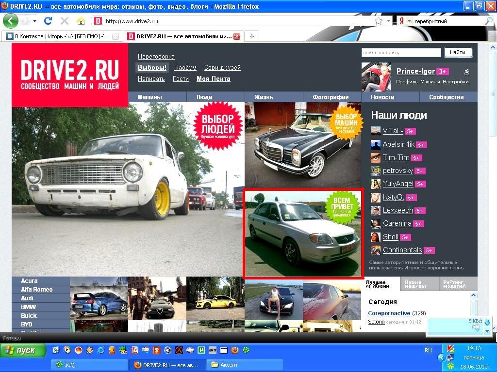
Task: Launch Windows Media Player from quick launch
Action: [x=67, y=350]
